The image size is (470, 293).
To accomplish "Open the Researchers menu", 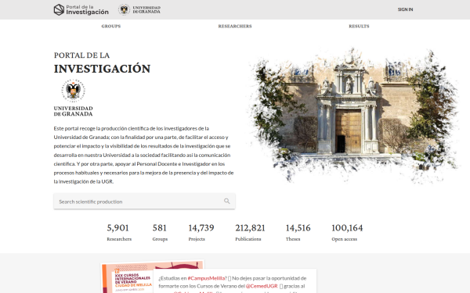I will coord(235,27).
